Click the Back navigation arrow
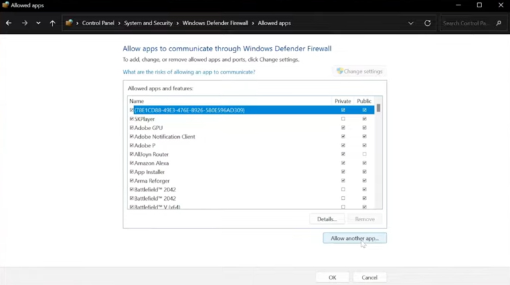The height and width of the screenshot is (285, 510). pyautogui.click(x=9, y=23)
